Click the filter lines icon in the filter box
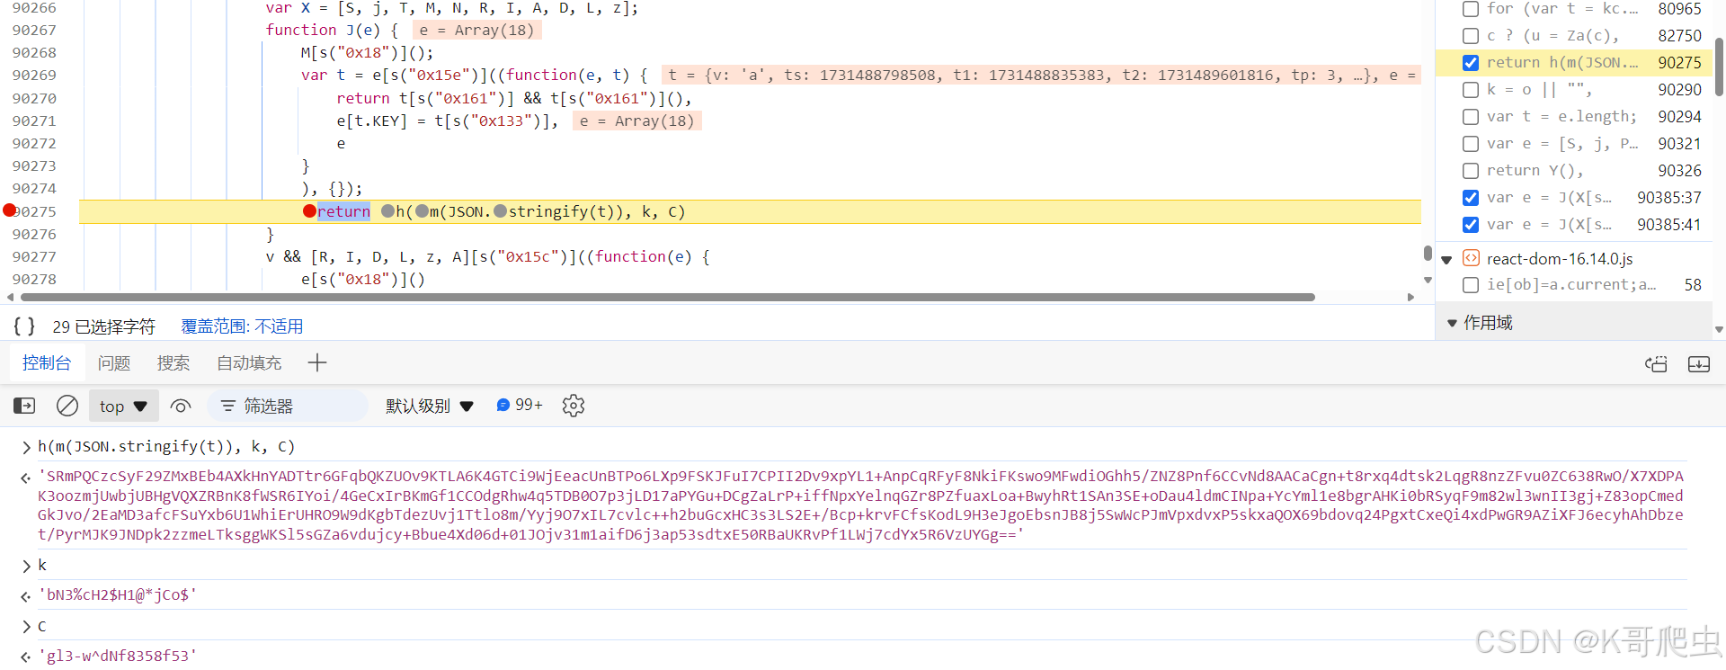The width and height of the screenshot is (1726, 670). (x=228, y=406)
